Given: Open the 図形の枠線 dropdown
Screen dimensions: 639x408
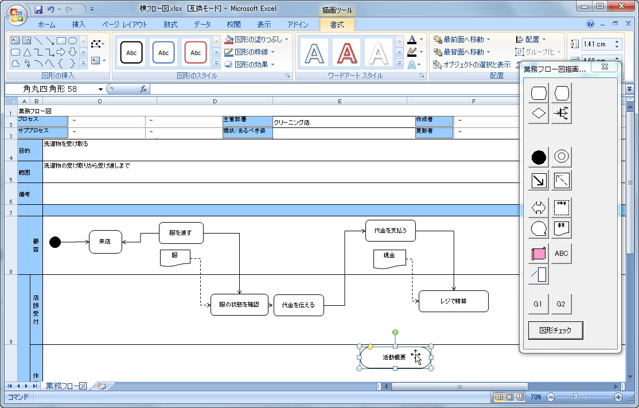Looking at the screenshot, I should pyautogui.click(x=244, y=51).
